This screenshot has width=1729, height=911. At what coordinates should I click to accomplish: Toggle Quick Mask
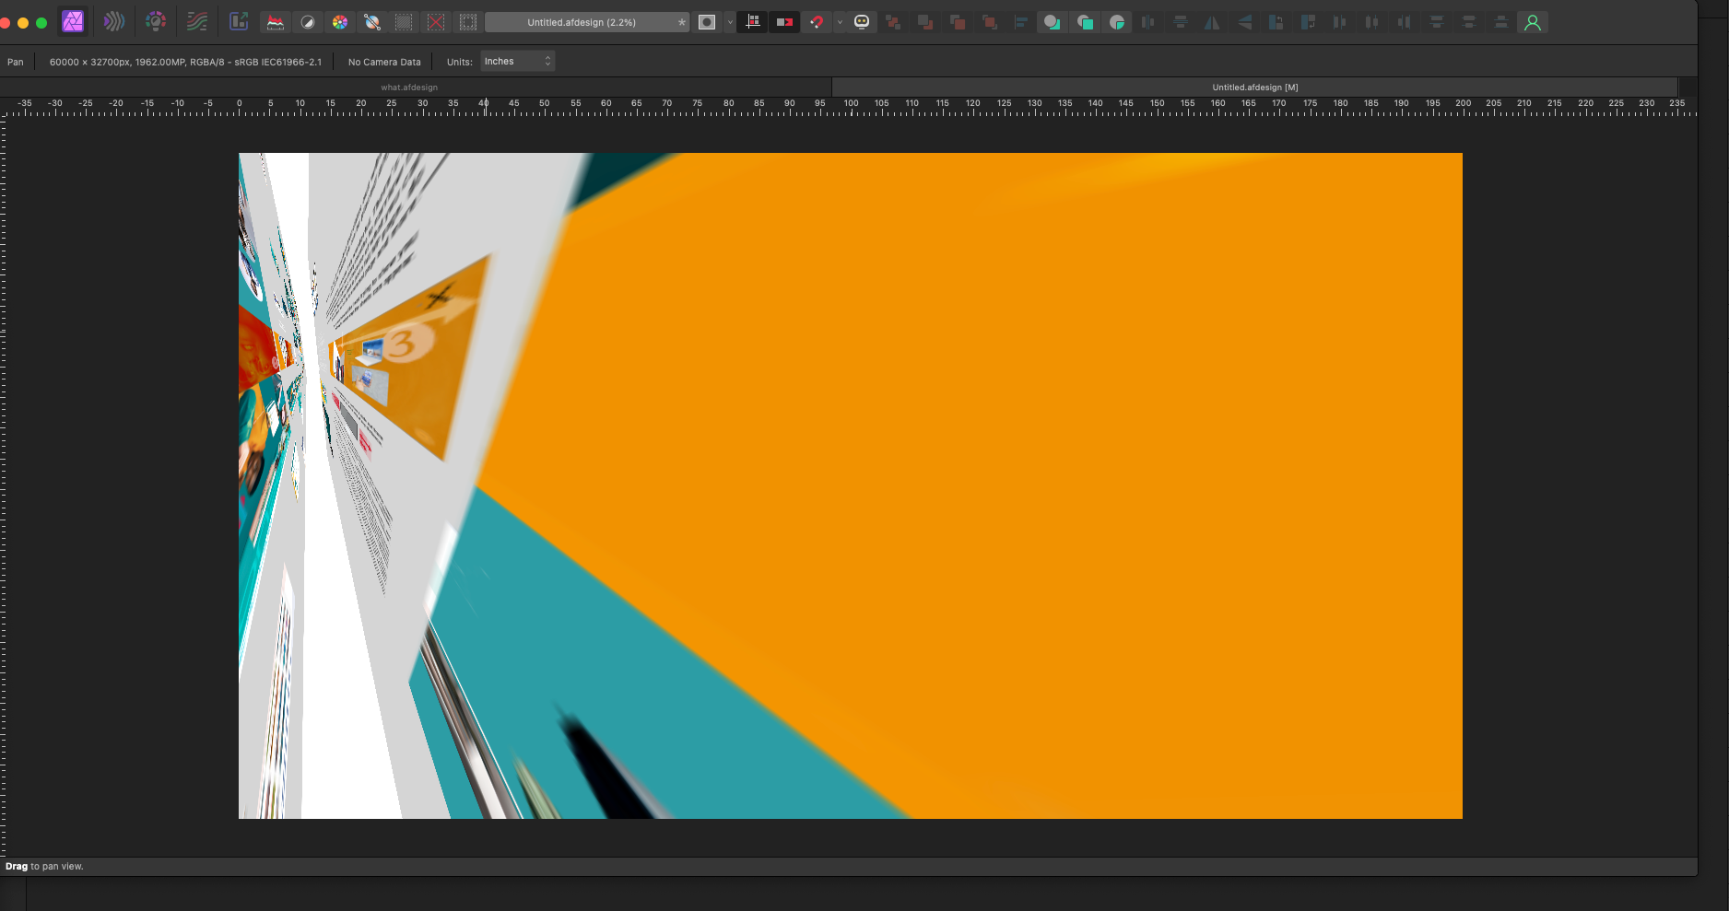click(707, 22)
